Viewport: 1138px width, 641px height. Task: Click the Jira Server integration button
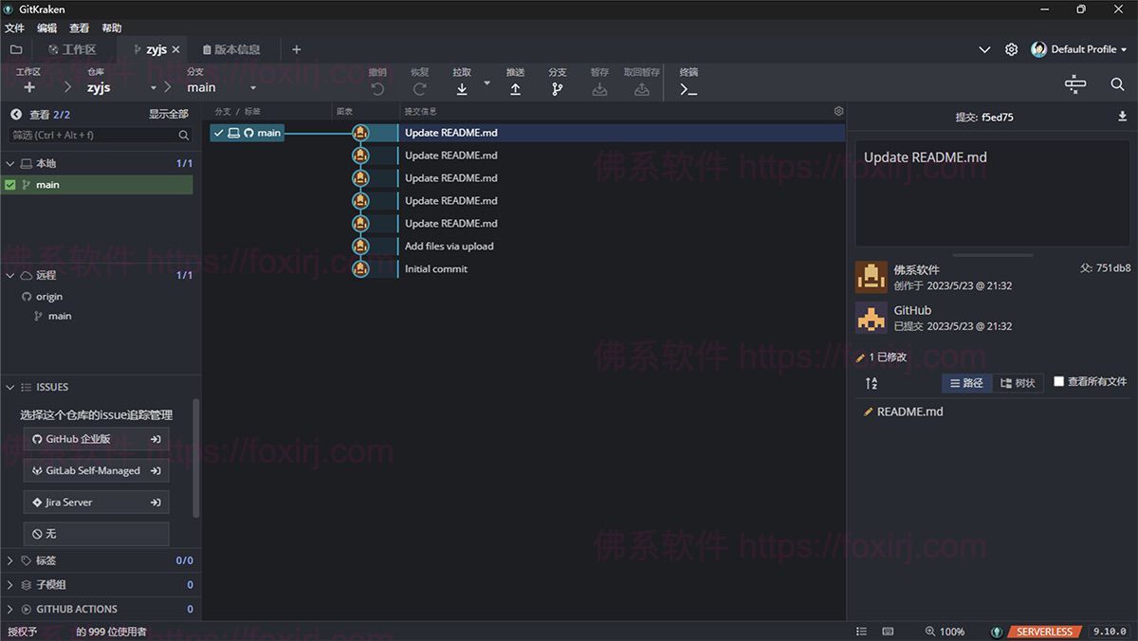click(x=95, y=502)
